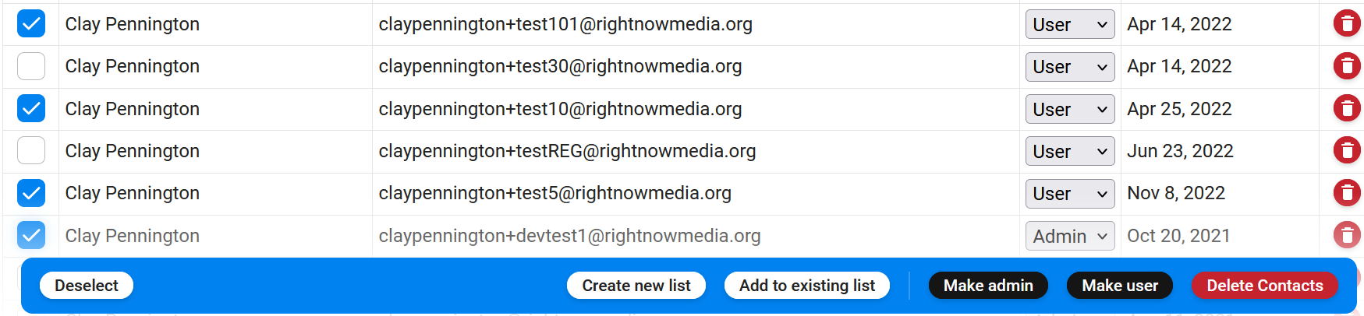Choose Add to existing list

807,286
